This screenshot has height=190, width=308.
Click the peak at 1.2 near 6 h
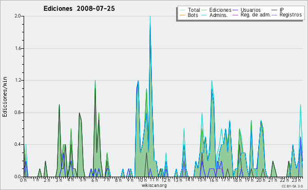click(x=95, y=81)
